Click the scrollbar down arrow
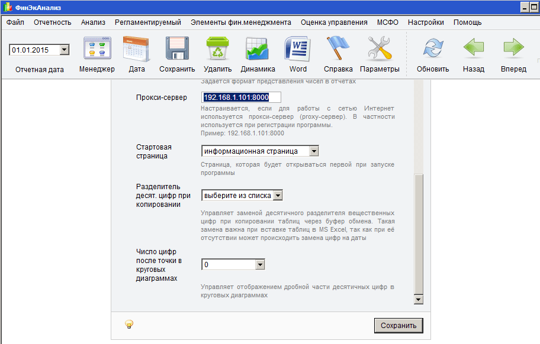This screenshot has height=344, width=540. (419, 300)
